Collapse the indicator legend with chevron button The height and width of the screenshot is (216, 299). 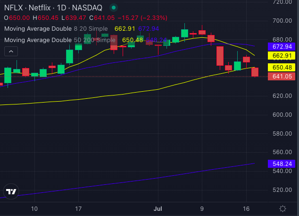click(x=11, y=51)
